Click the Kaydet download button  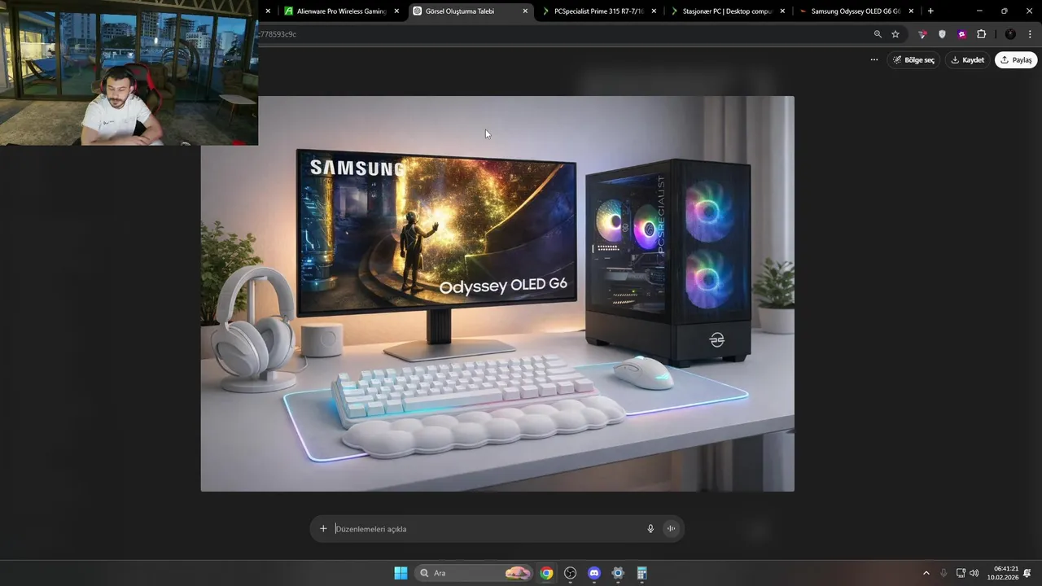[x=968, y=59]
